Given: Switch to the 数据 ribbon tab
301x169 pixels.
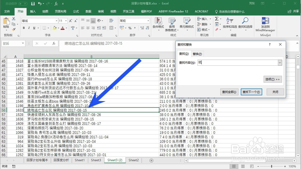Looking at the screenshot, I should pyautogui.click(x=88, y=11).
